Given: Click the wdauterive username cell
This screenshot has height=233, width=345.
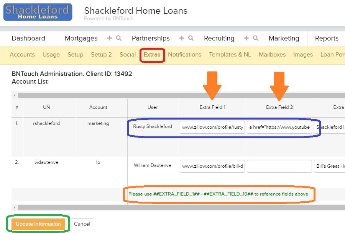Looking at the screenshot, I should tap(46, 162).
